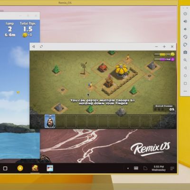Lower volume with the emulator's volume down icon
This screenshot has height=190, width=190.
pyautogui.click(x=185, y=29)
